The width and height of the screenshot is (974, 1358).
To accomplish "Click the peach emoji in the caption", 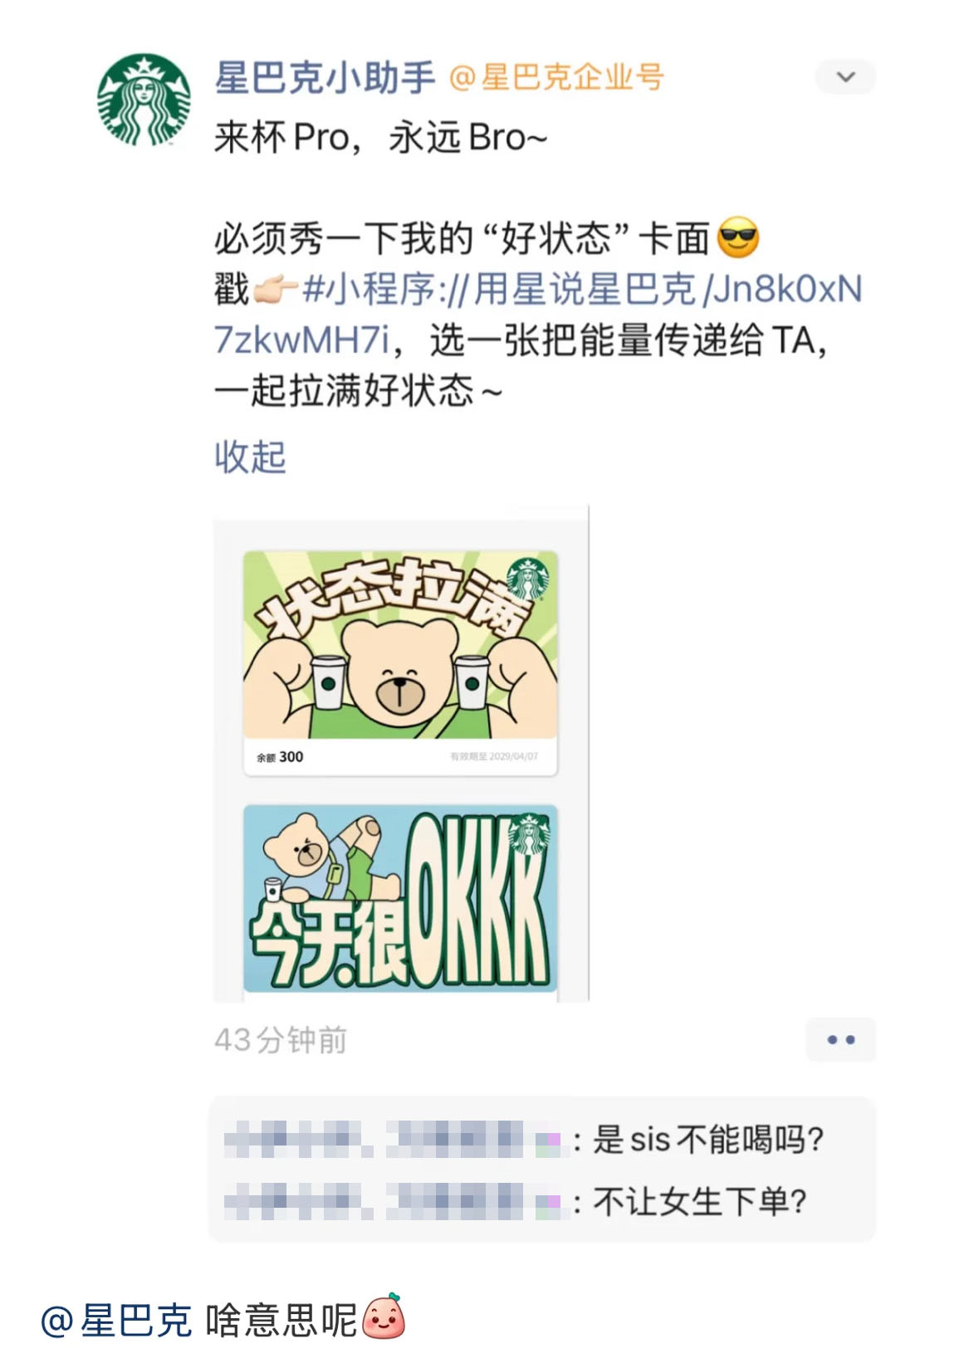I will click(x=384, y=1316).
